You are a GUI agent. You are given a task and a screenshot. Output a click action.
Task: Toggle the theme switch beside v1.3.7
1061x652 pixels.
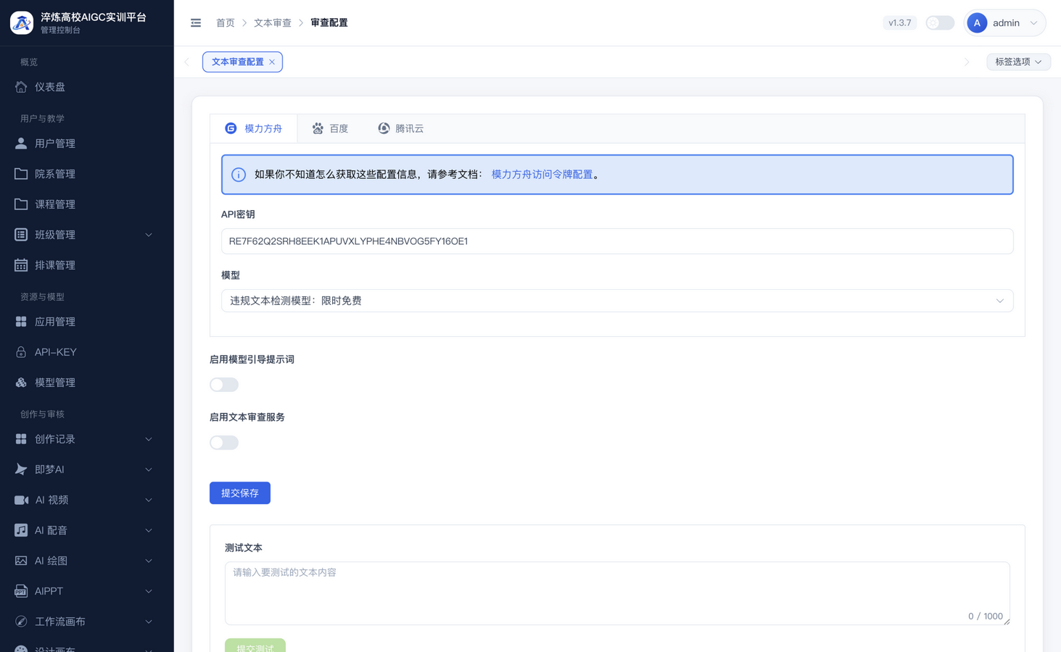[940, 23]
